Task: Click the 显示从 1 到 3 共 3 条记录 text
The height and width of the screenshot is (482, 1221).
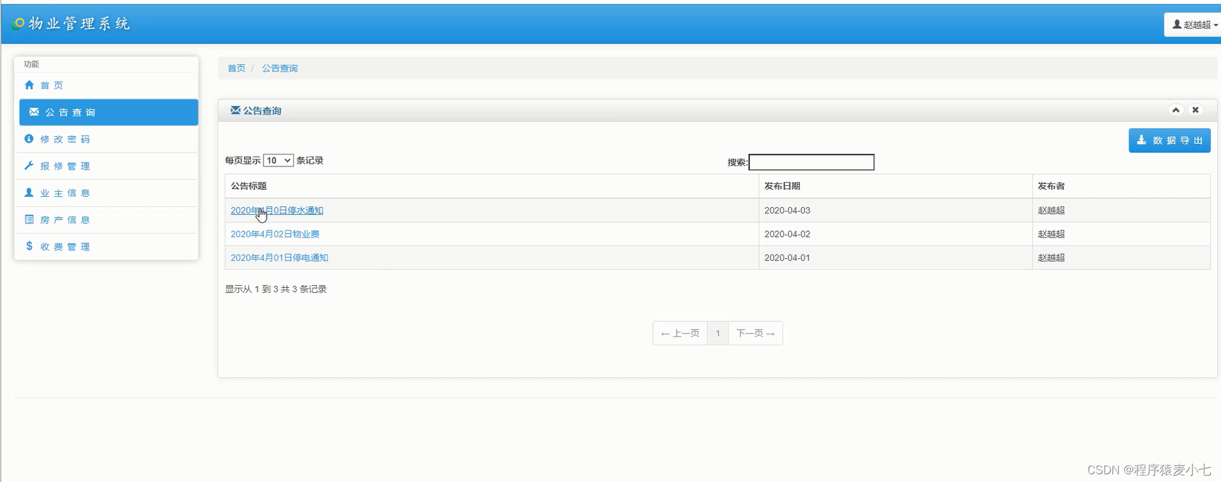Action: [x=276, y=289]
